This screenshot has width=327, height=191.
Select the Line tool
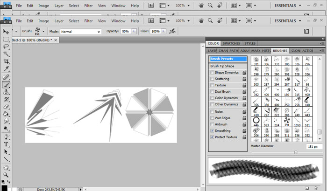tap(6, 159)
